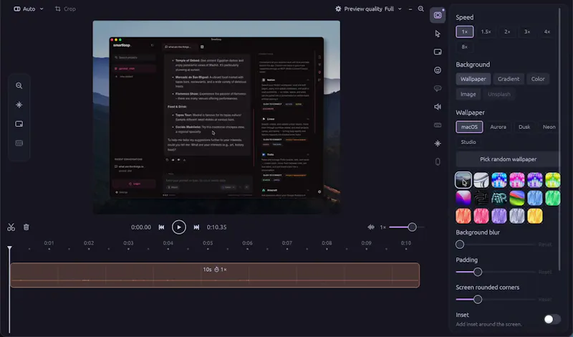Open the device frame icon in sidebar

438,162
